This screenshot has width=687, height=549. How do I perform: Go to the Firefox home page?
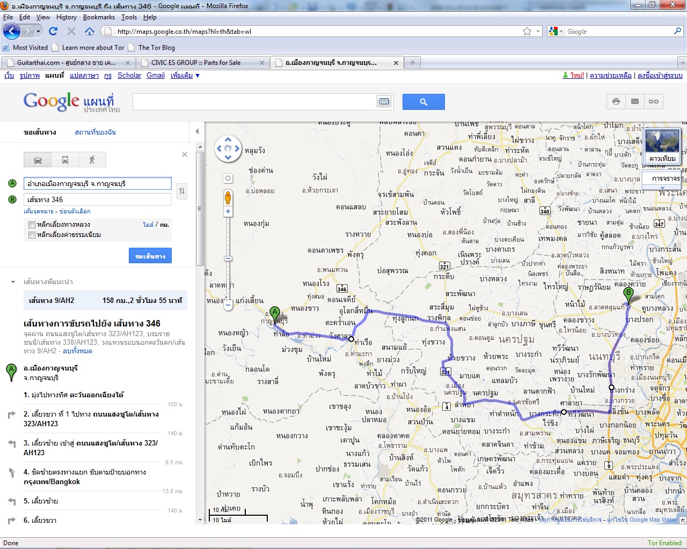click(x=90, y=31)
